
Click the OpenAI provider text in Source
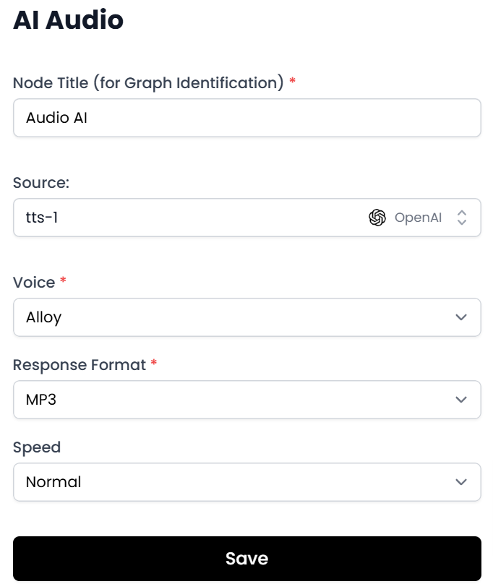[418, 218]
